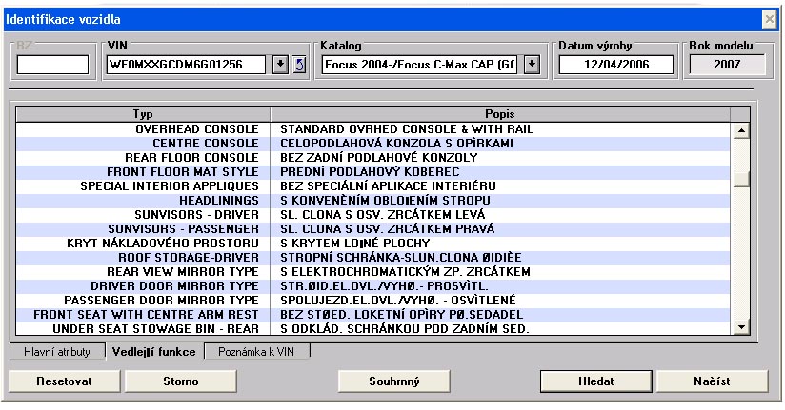Click the scroll up arrow of the attribute list

742,128
